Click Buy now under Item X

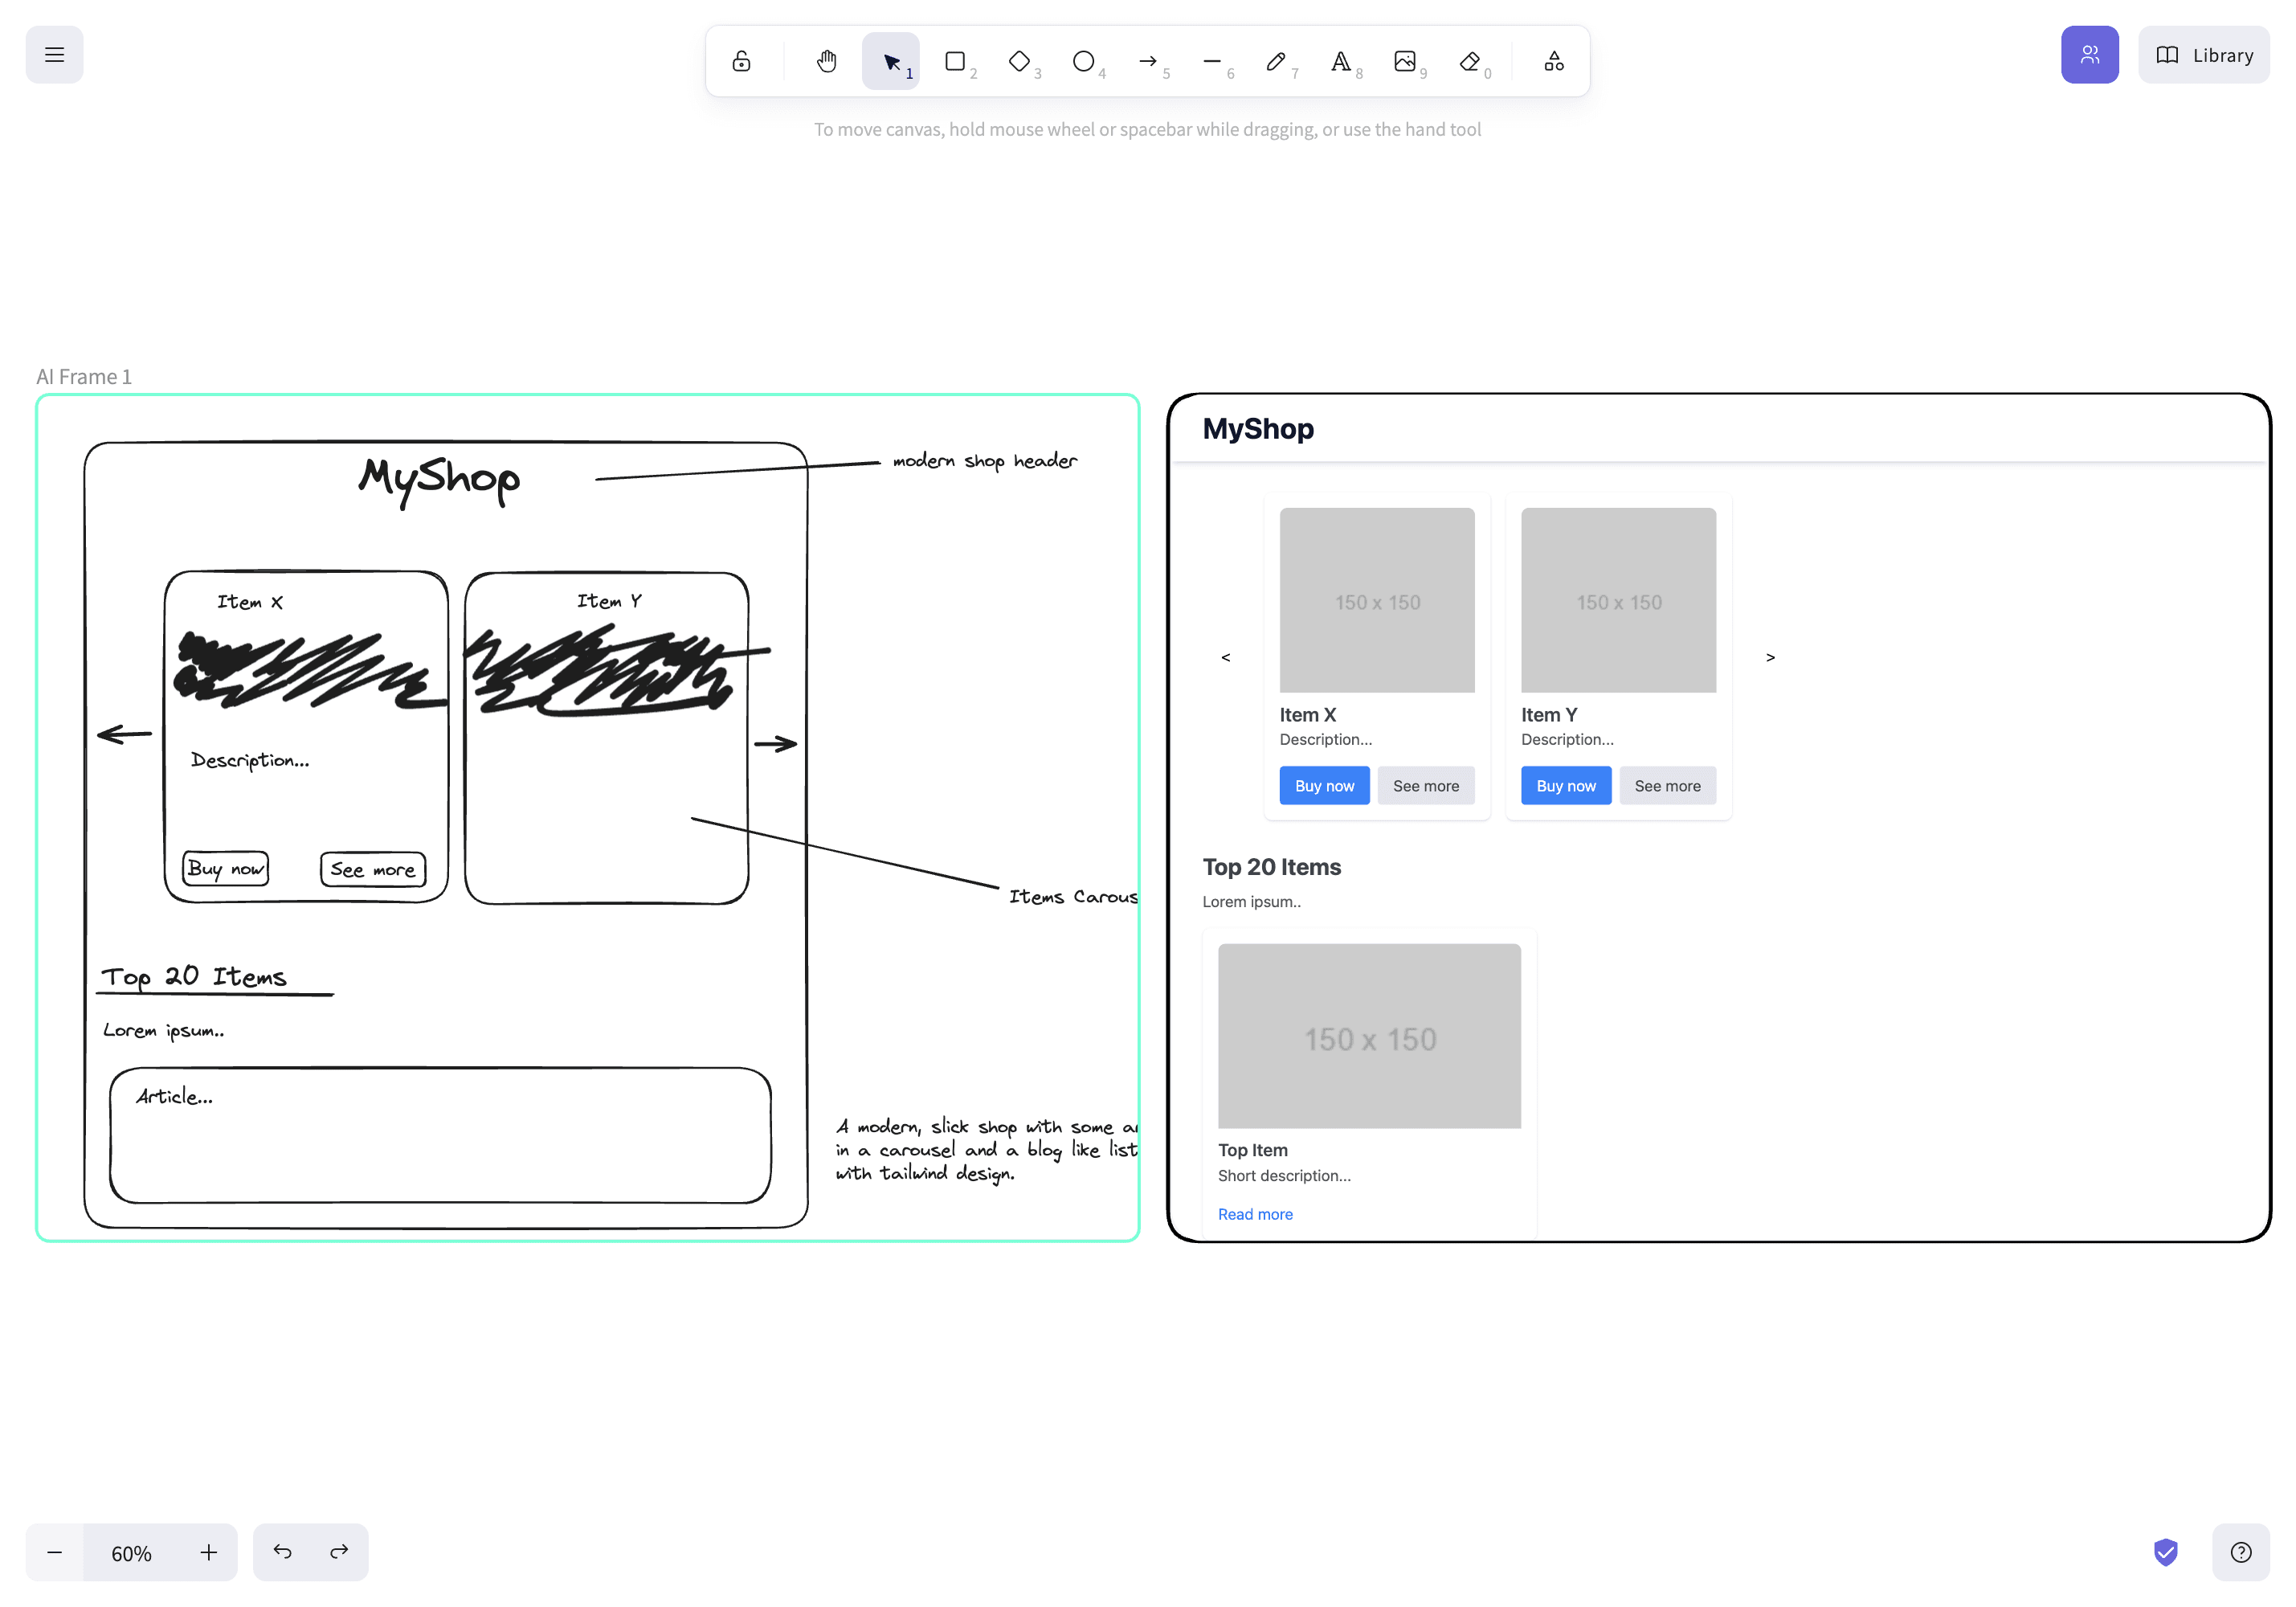[x=1324, y=786]
